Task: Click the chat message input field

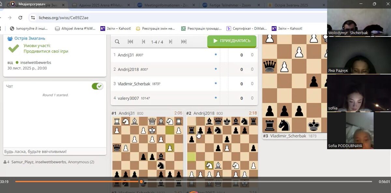Action: (x=54, y=152)
